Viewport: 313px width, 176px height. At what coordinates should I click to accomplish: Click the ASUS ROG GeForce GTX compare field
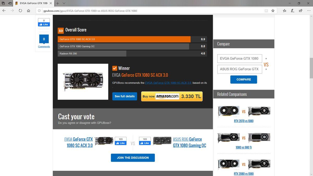[x=239, y=69]
